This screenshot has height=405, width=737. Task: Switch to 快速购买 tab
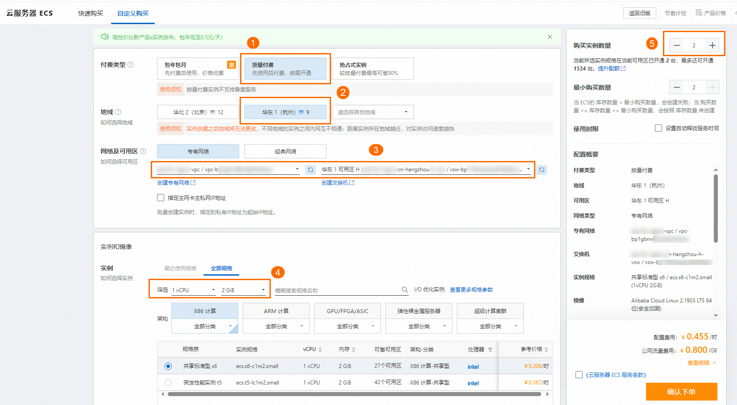coord(91,13)
